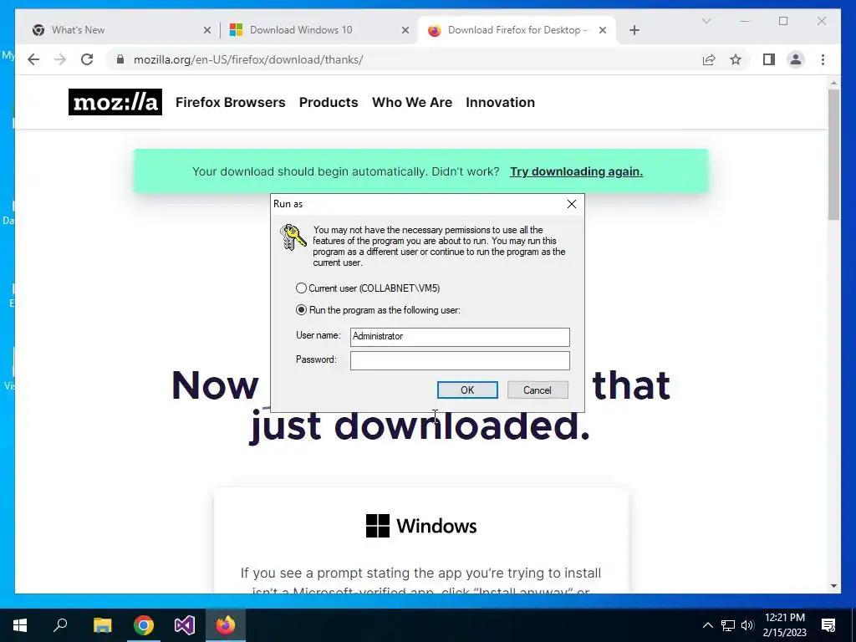Click the Mozilla logo
The width and height of the screenshot is (856, 642).
115,102
